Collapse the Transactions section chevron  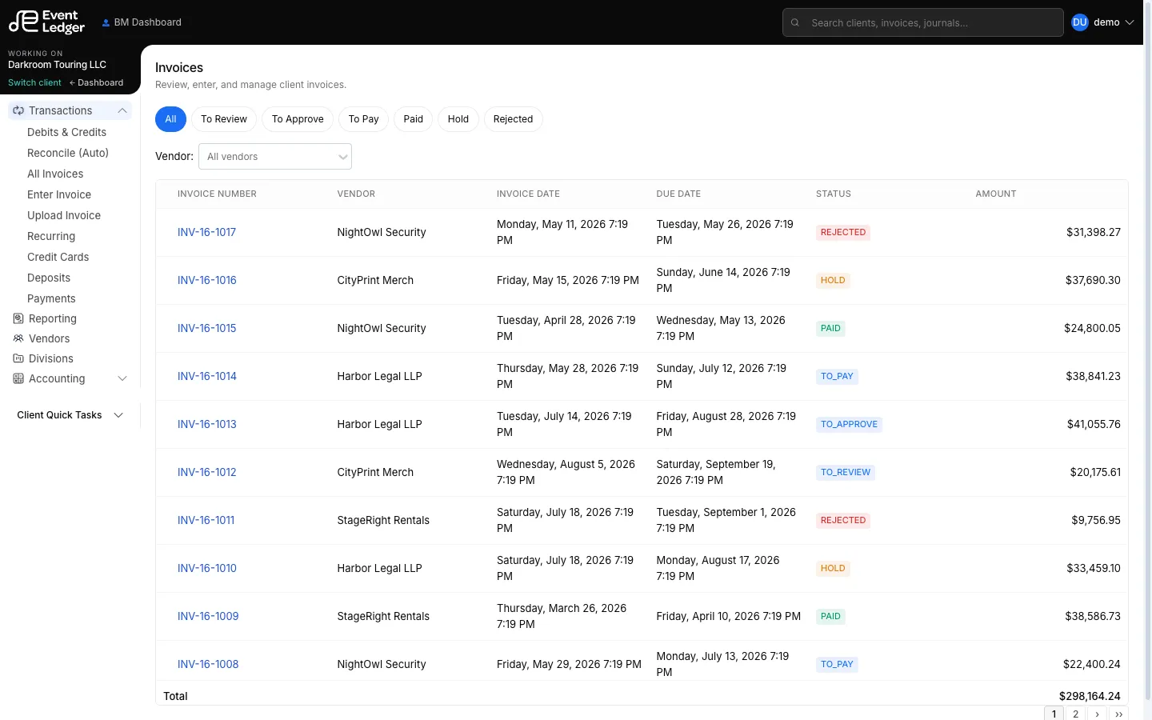pos(122,110)
